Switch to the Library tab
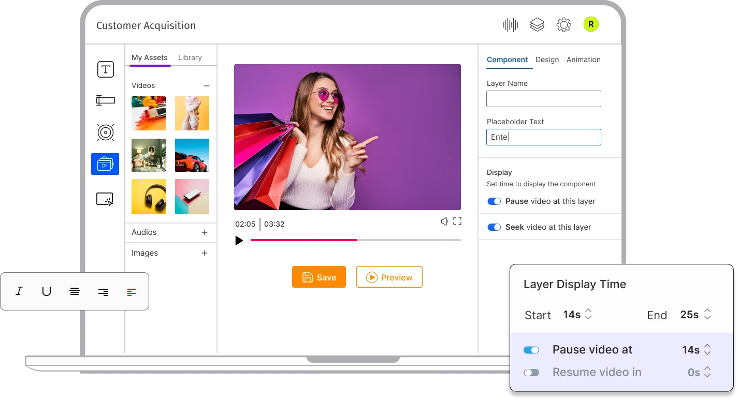The height and width of the screenshot is (400, 738). 190,57
